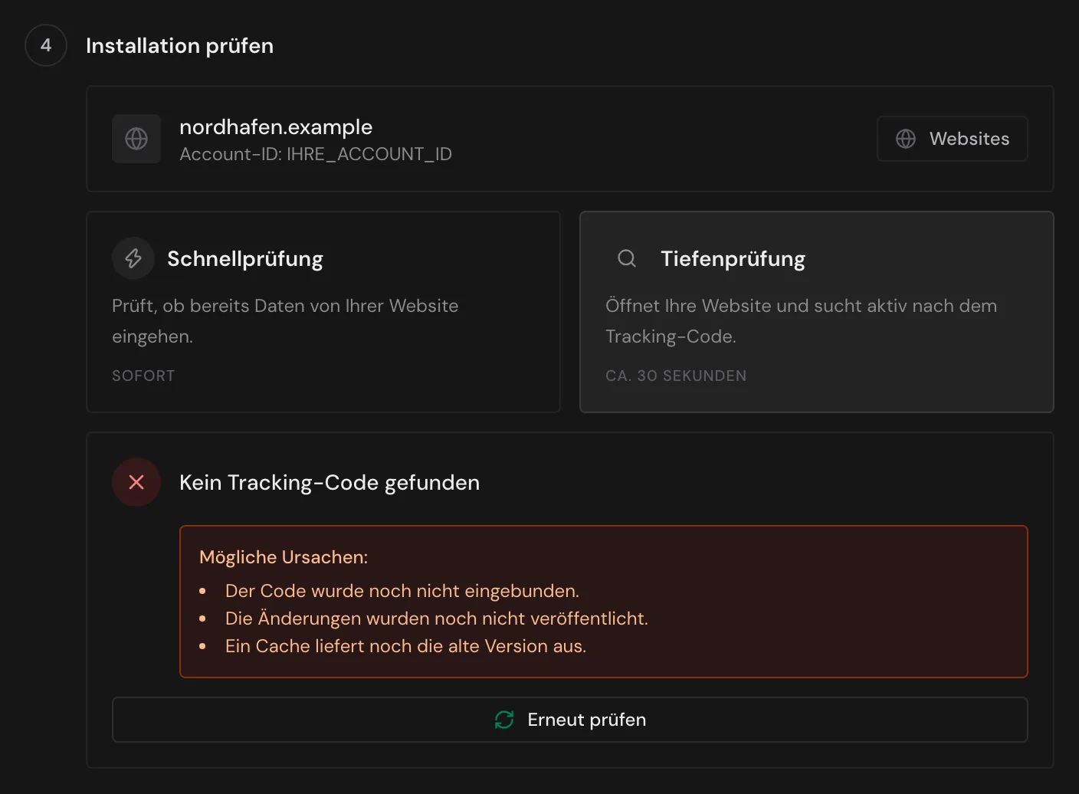Screen dimensions: 1079x794
Task: Click the Kein Tracking-Code gefunden heading
Action: click(x=330, y=482)
